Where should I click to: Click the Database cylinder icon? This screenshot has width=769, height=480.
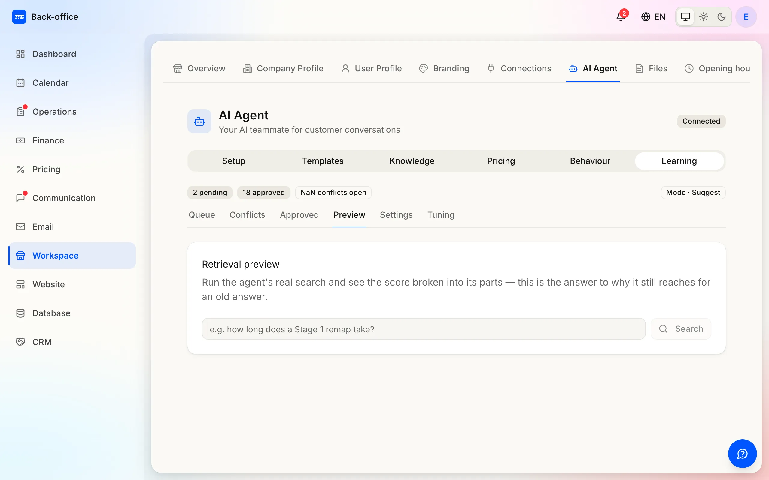point(20,313)
